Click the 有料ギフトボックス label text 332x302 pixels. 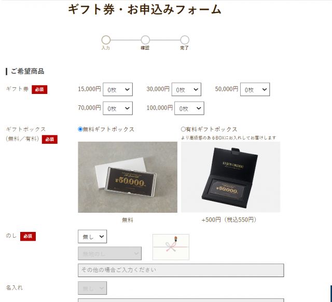pyautogui.click(x=211, y=129)
